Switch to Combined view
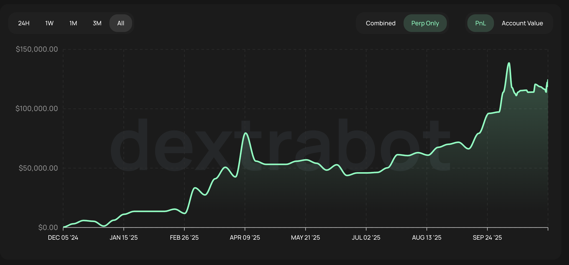 click(x=381, y=23)
